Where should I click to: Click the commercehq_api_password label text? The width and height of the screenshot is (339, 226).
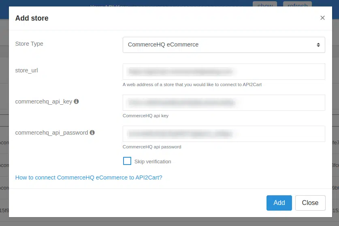pyautogui.click(x=51, y=133)
